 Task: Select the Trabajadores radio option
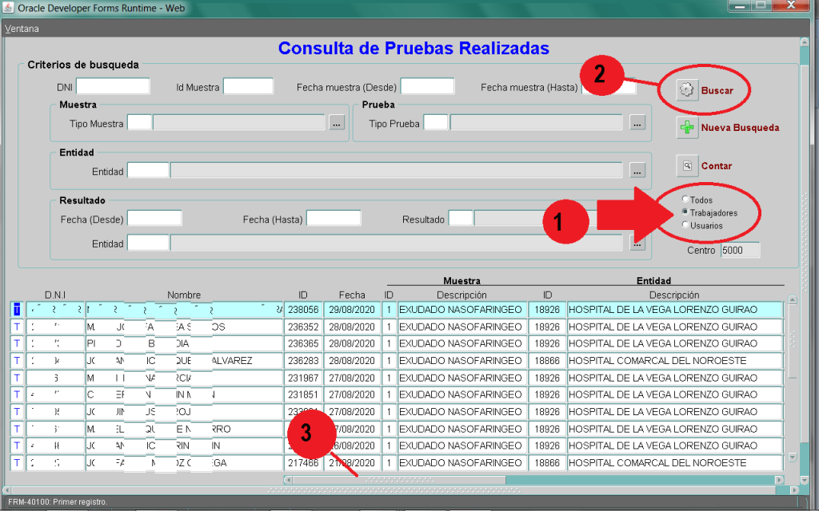point(685,212)
